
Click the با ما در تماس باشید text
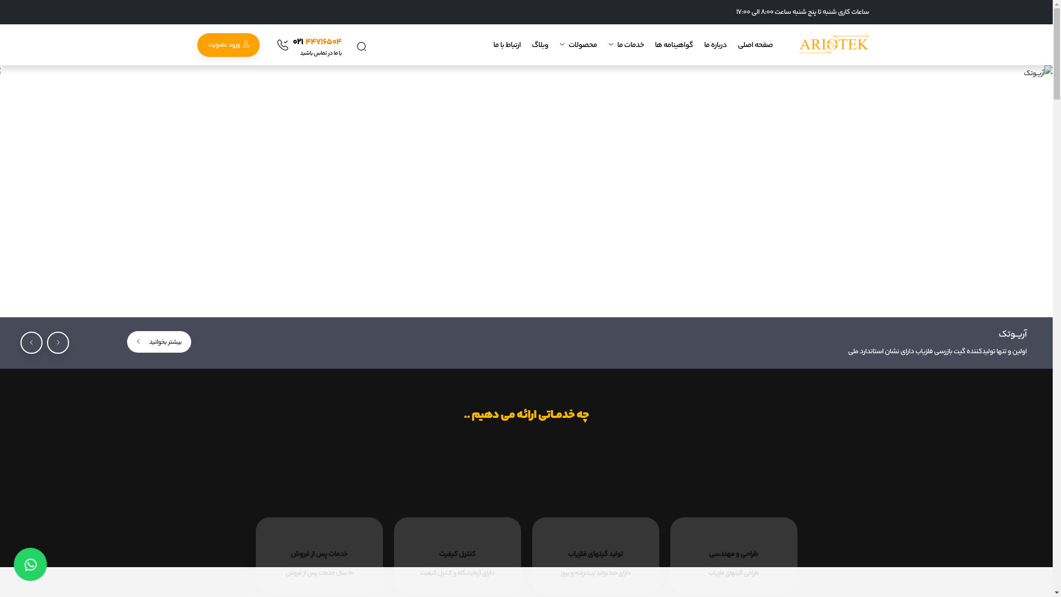(321, 53)
